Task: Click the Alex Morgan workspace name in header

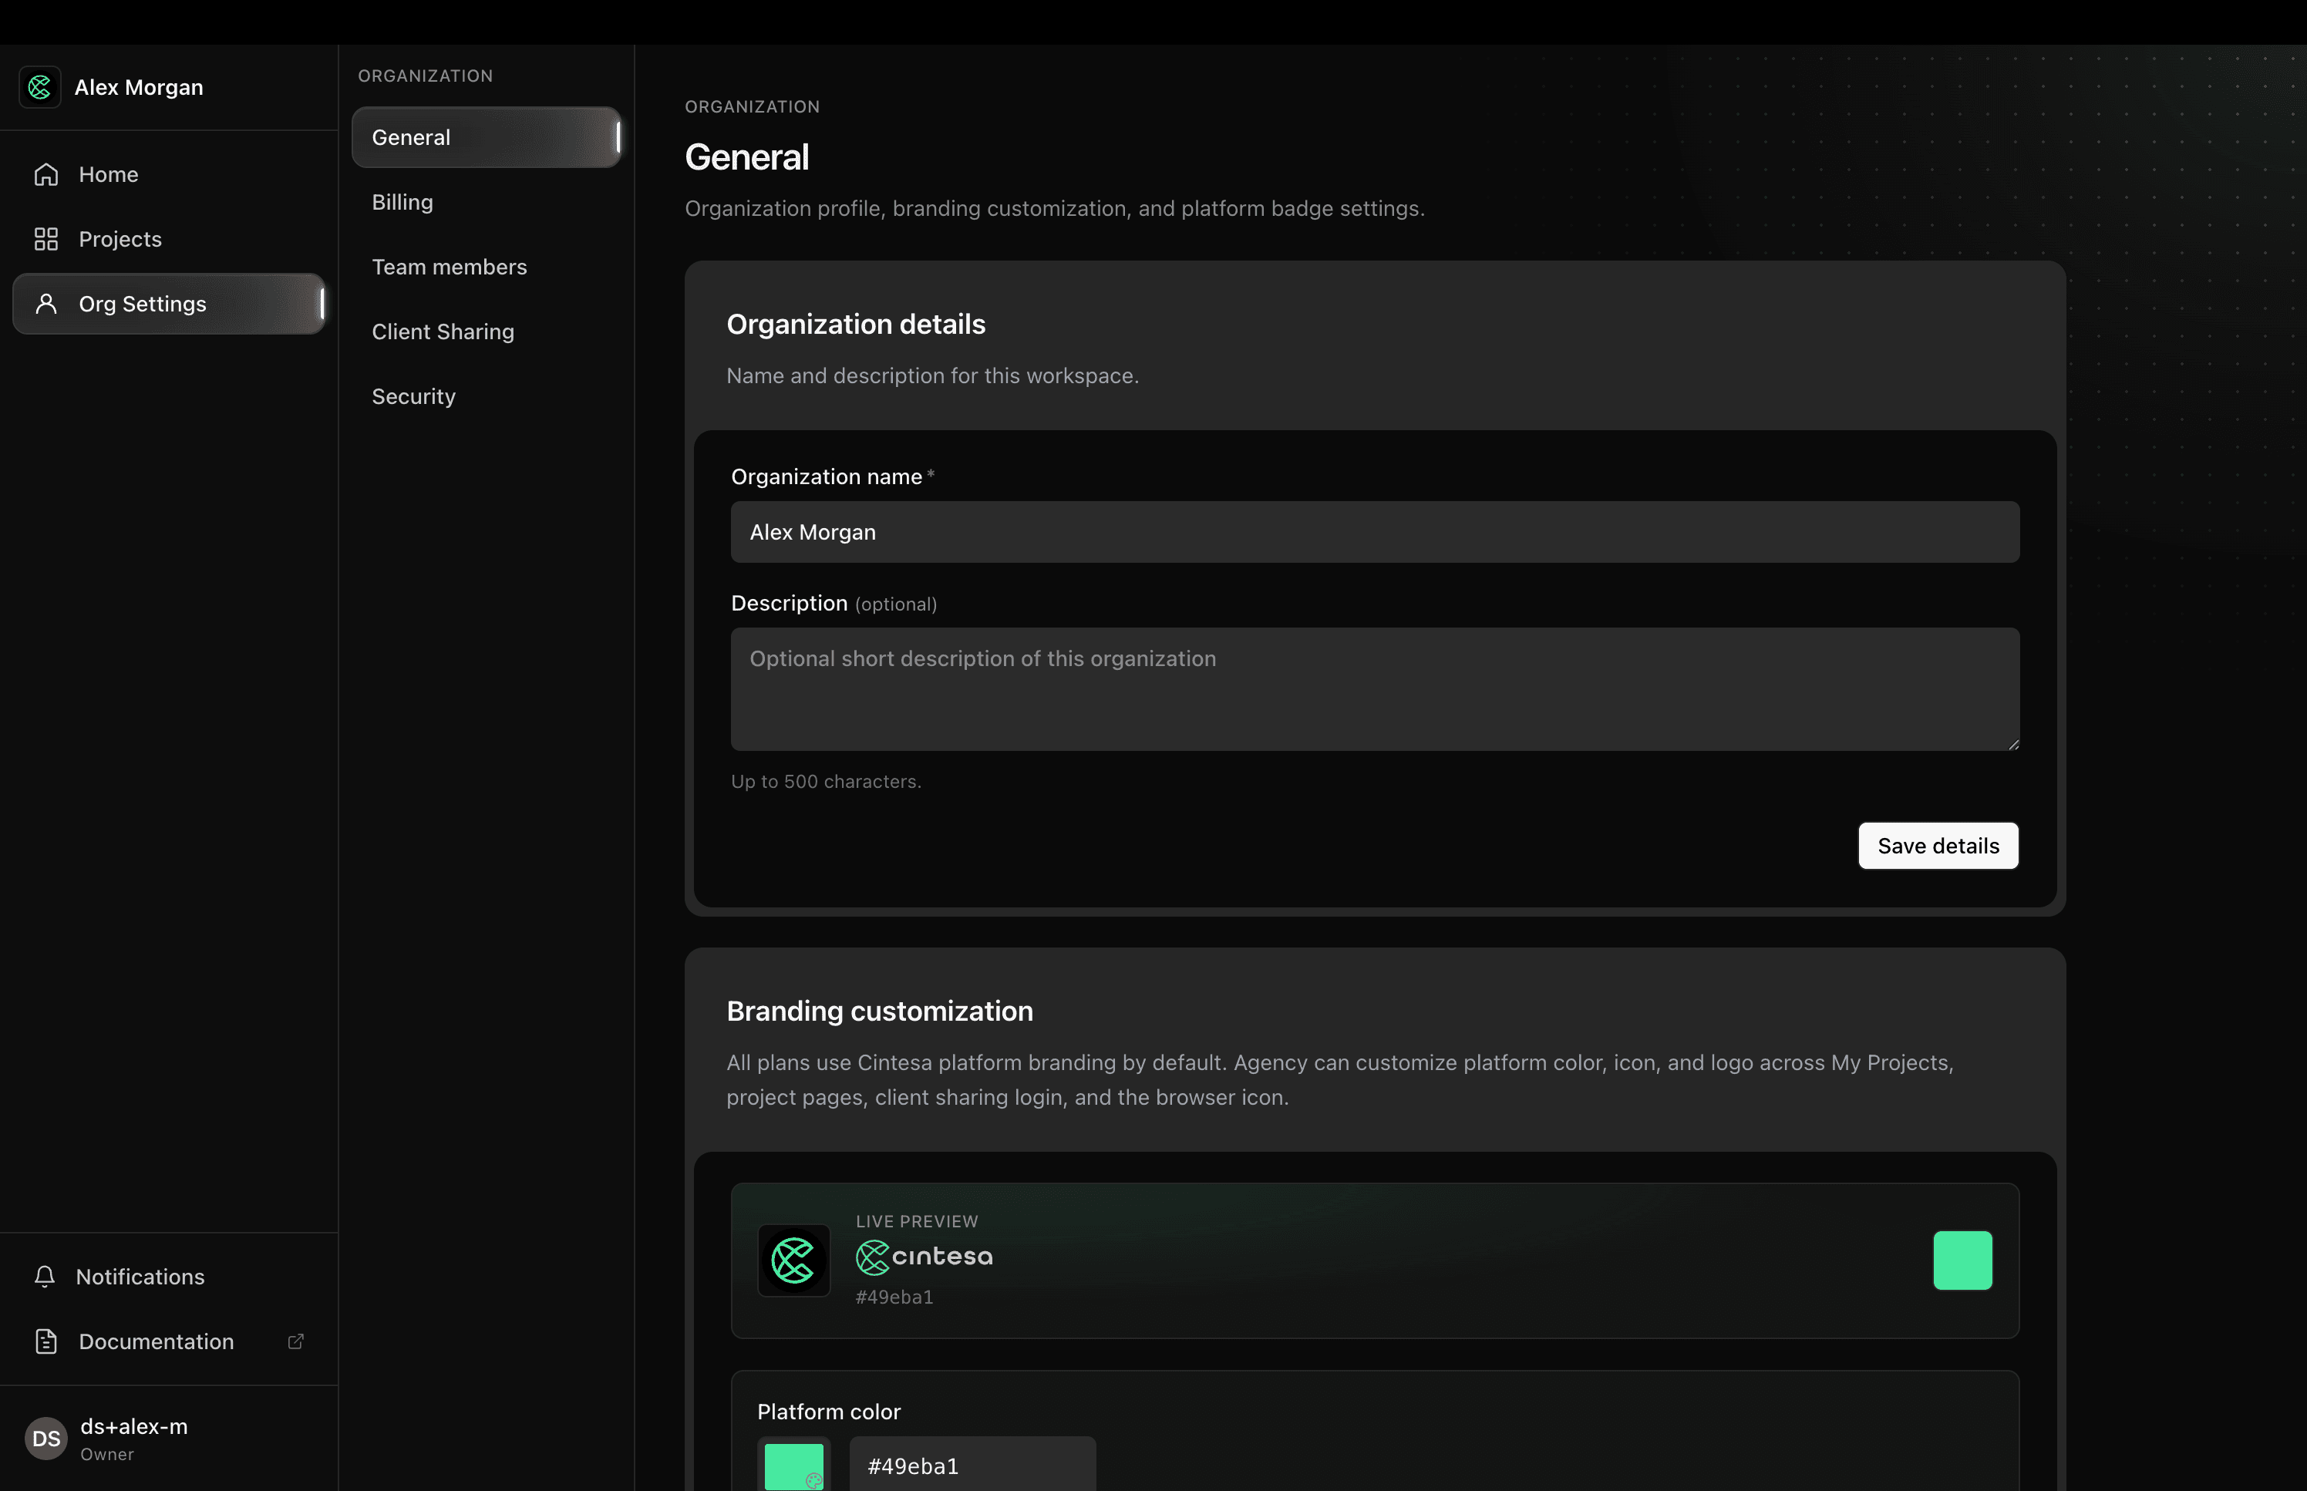Action: pyautogui.click(x=139, y=88)
